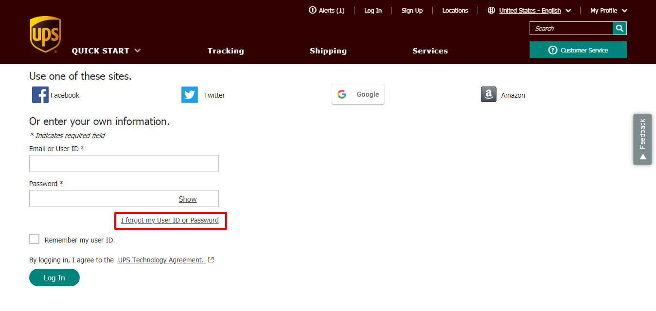Open the UPS Technology Agreement link
Viewport: 656px width, 311px height.
(x=161, y=260)
